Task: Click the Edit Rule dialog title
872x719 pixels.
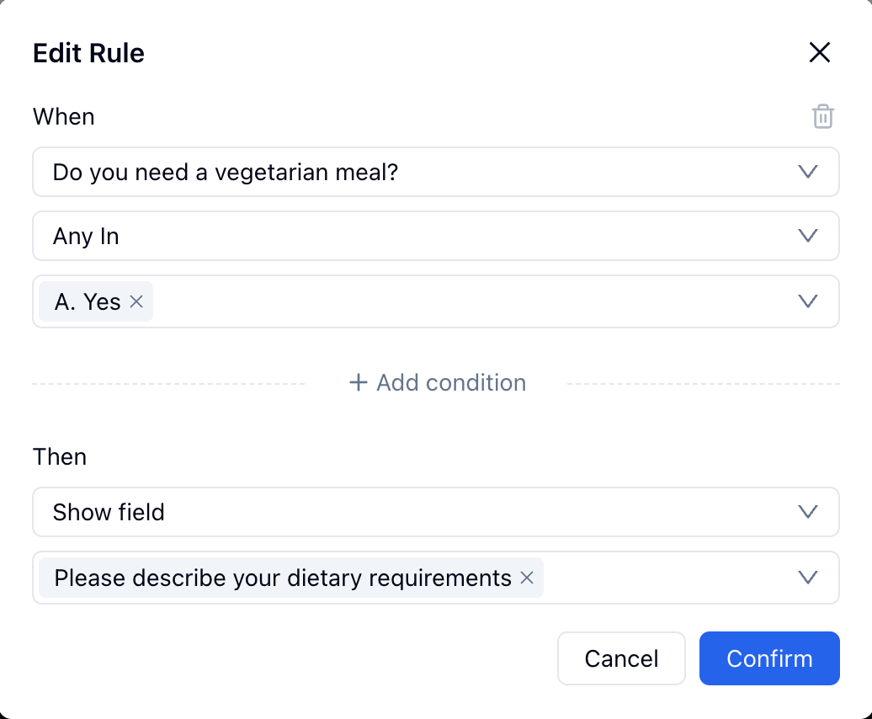Action: pos(88,52)
